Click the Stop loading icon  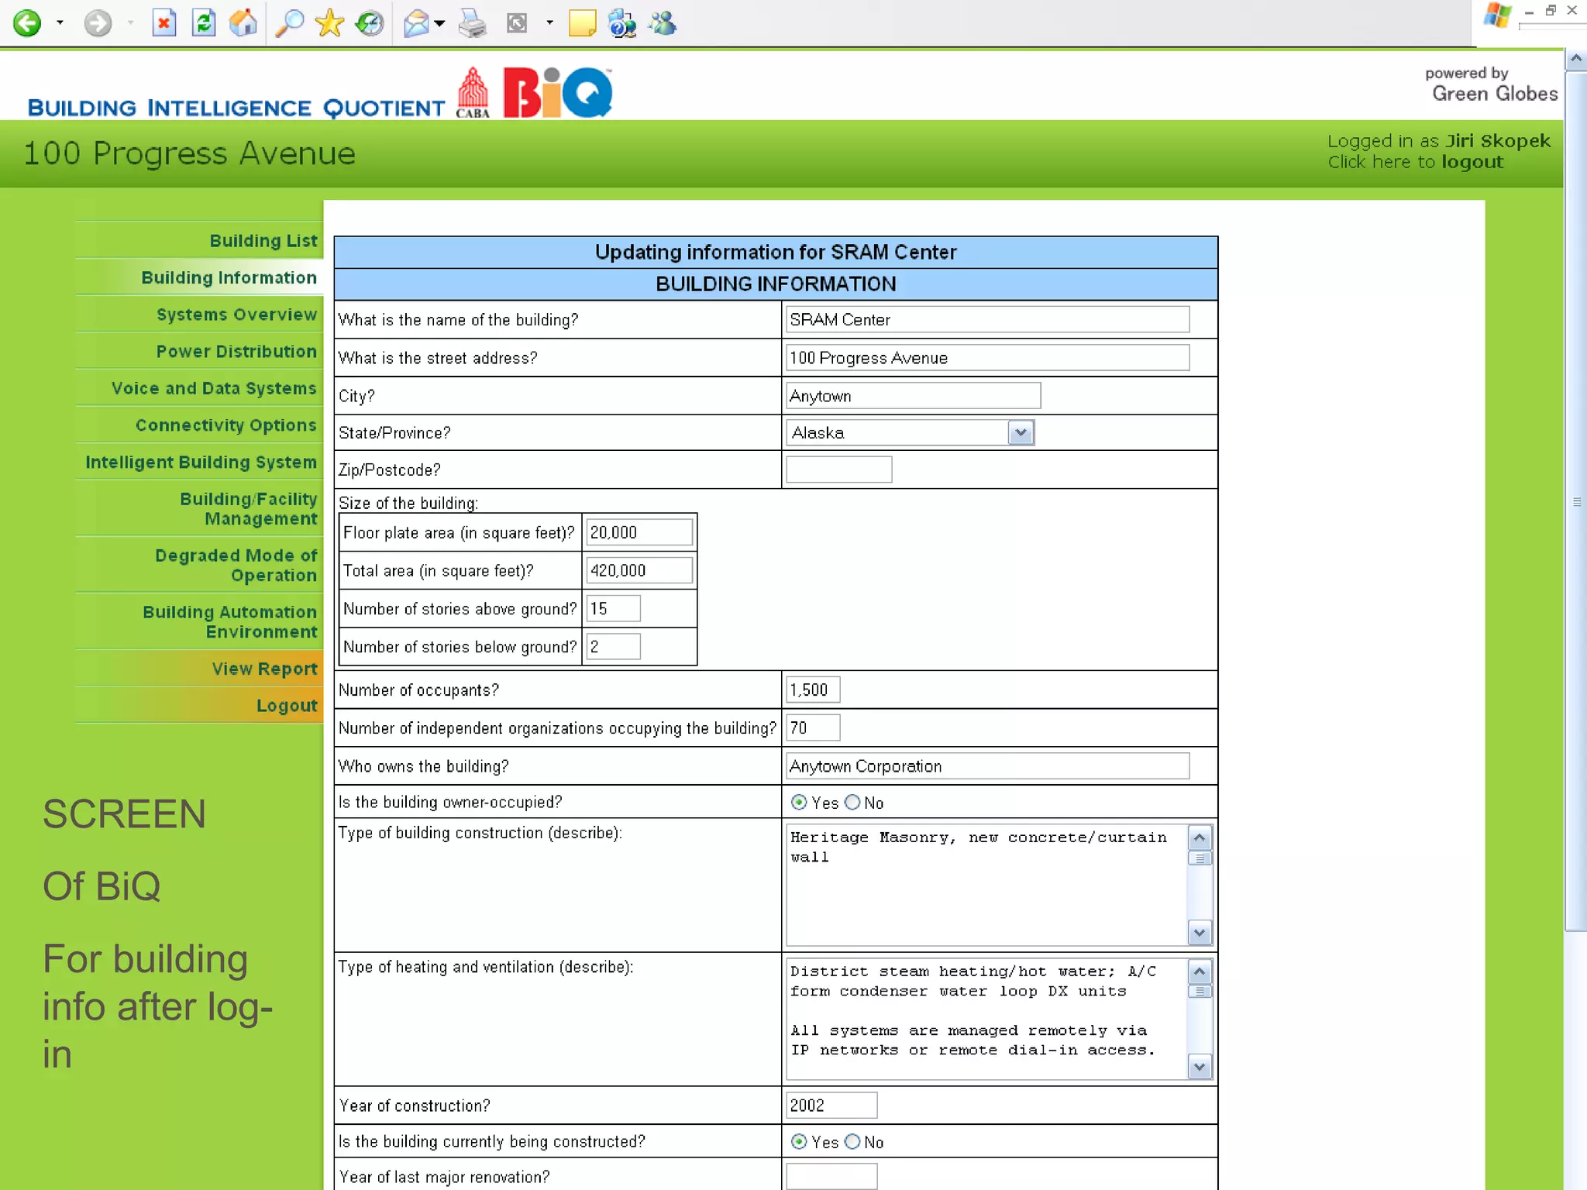point(164,23)
